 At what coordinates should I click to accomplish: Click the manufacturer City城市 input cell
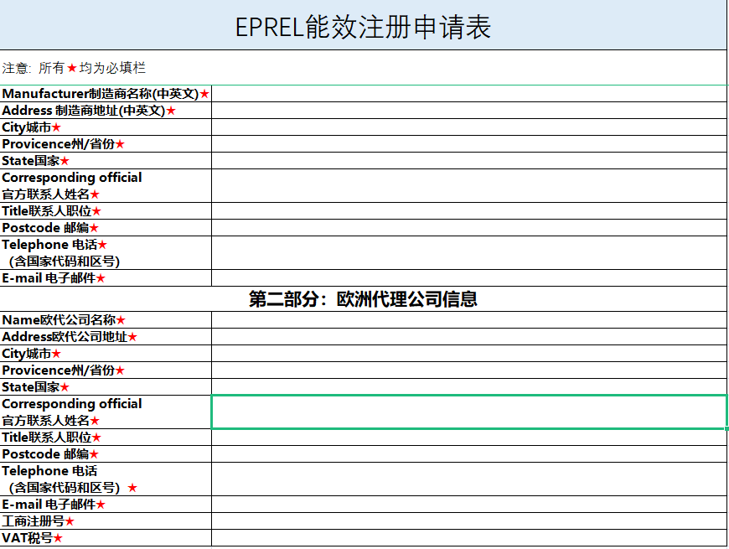tap(469, 127)
